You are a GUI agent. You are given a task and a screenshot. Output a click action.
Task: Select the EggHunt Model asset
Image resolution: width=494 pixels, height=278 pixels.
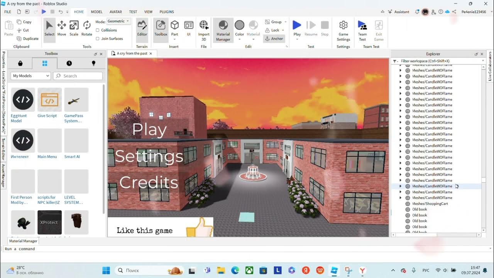coord(23,105)
